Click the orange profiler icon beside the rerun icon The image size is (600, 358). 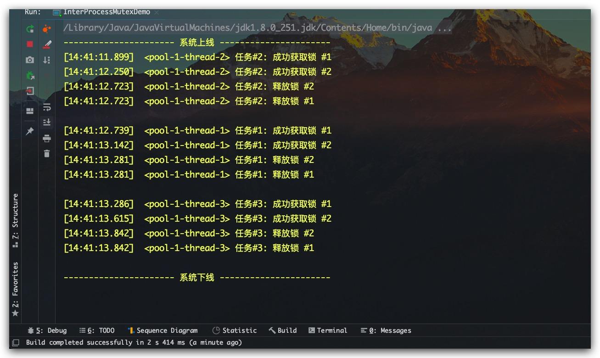click(x=46, y=29)
